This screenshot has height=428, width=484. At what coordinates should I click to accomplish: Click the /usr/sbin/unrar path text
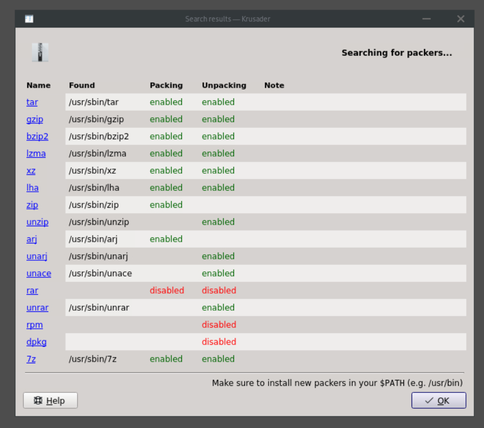[x=99, y=307]
